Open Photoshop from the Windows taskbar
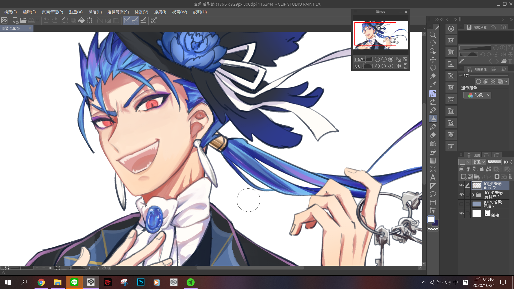Image resolution: width=514 pixels, height=289 pixels. [x=141, y=282]
